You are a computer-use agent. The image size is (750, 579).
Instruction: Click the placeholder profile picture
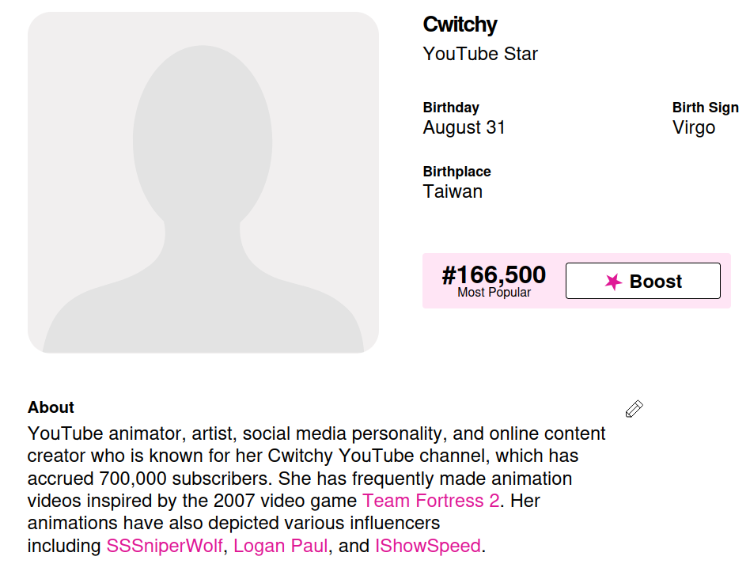click(x=203, y=182)
